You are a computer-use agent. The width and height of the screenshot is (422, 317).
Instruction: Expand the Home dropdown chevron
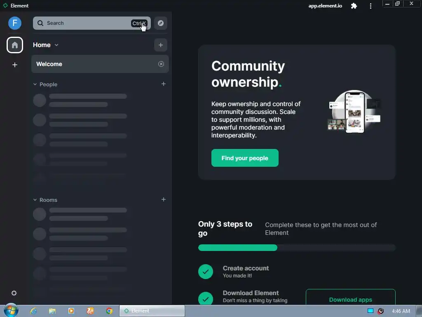coord(56,45)
